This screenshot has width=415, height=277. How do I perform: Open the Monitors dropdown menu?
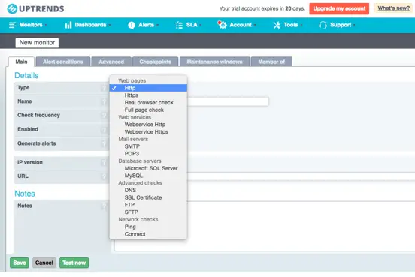click(x=28, y=25)
